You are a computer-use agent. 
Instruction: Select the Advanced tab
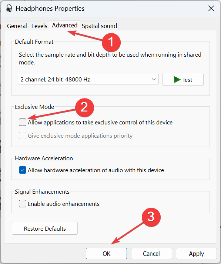click(65, 26)
